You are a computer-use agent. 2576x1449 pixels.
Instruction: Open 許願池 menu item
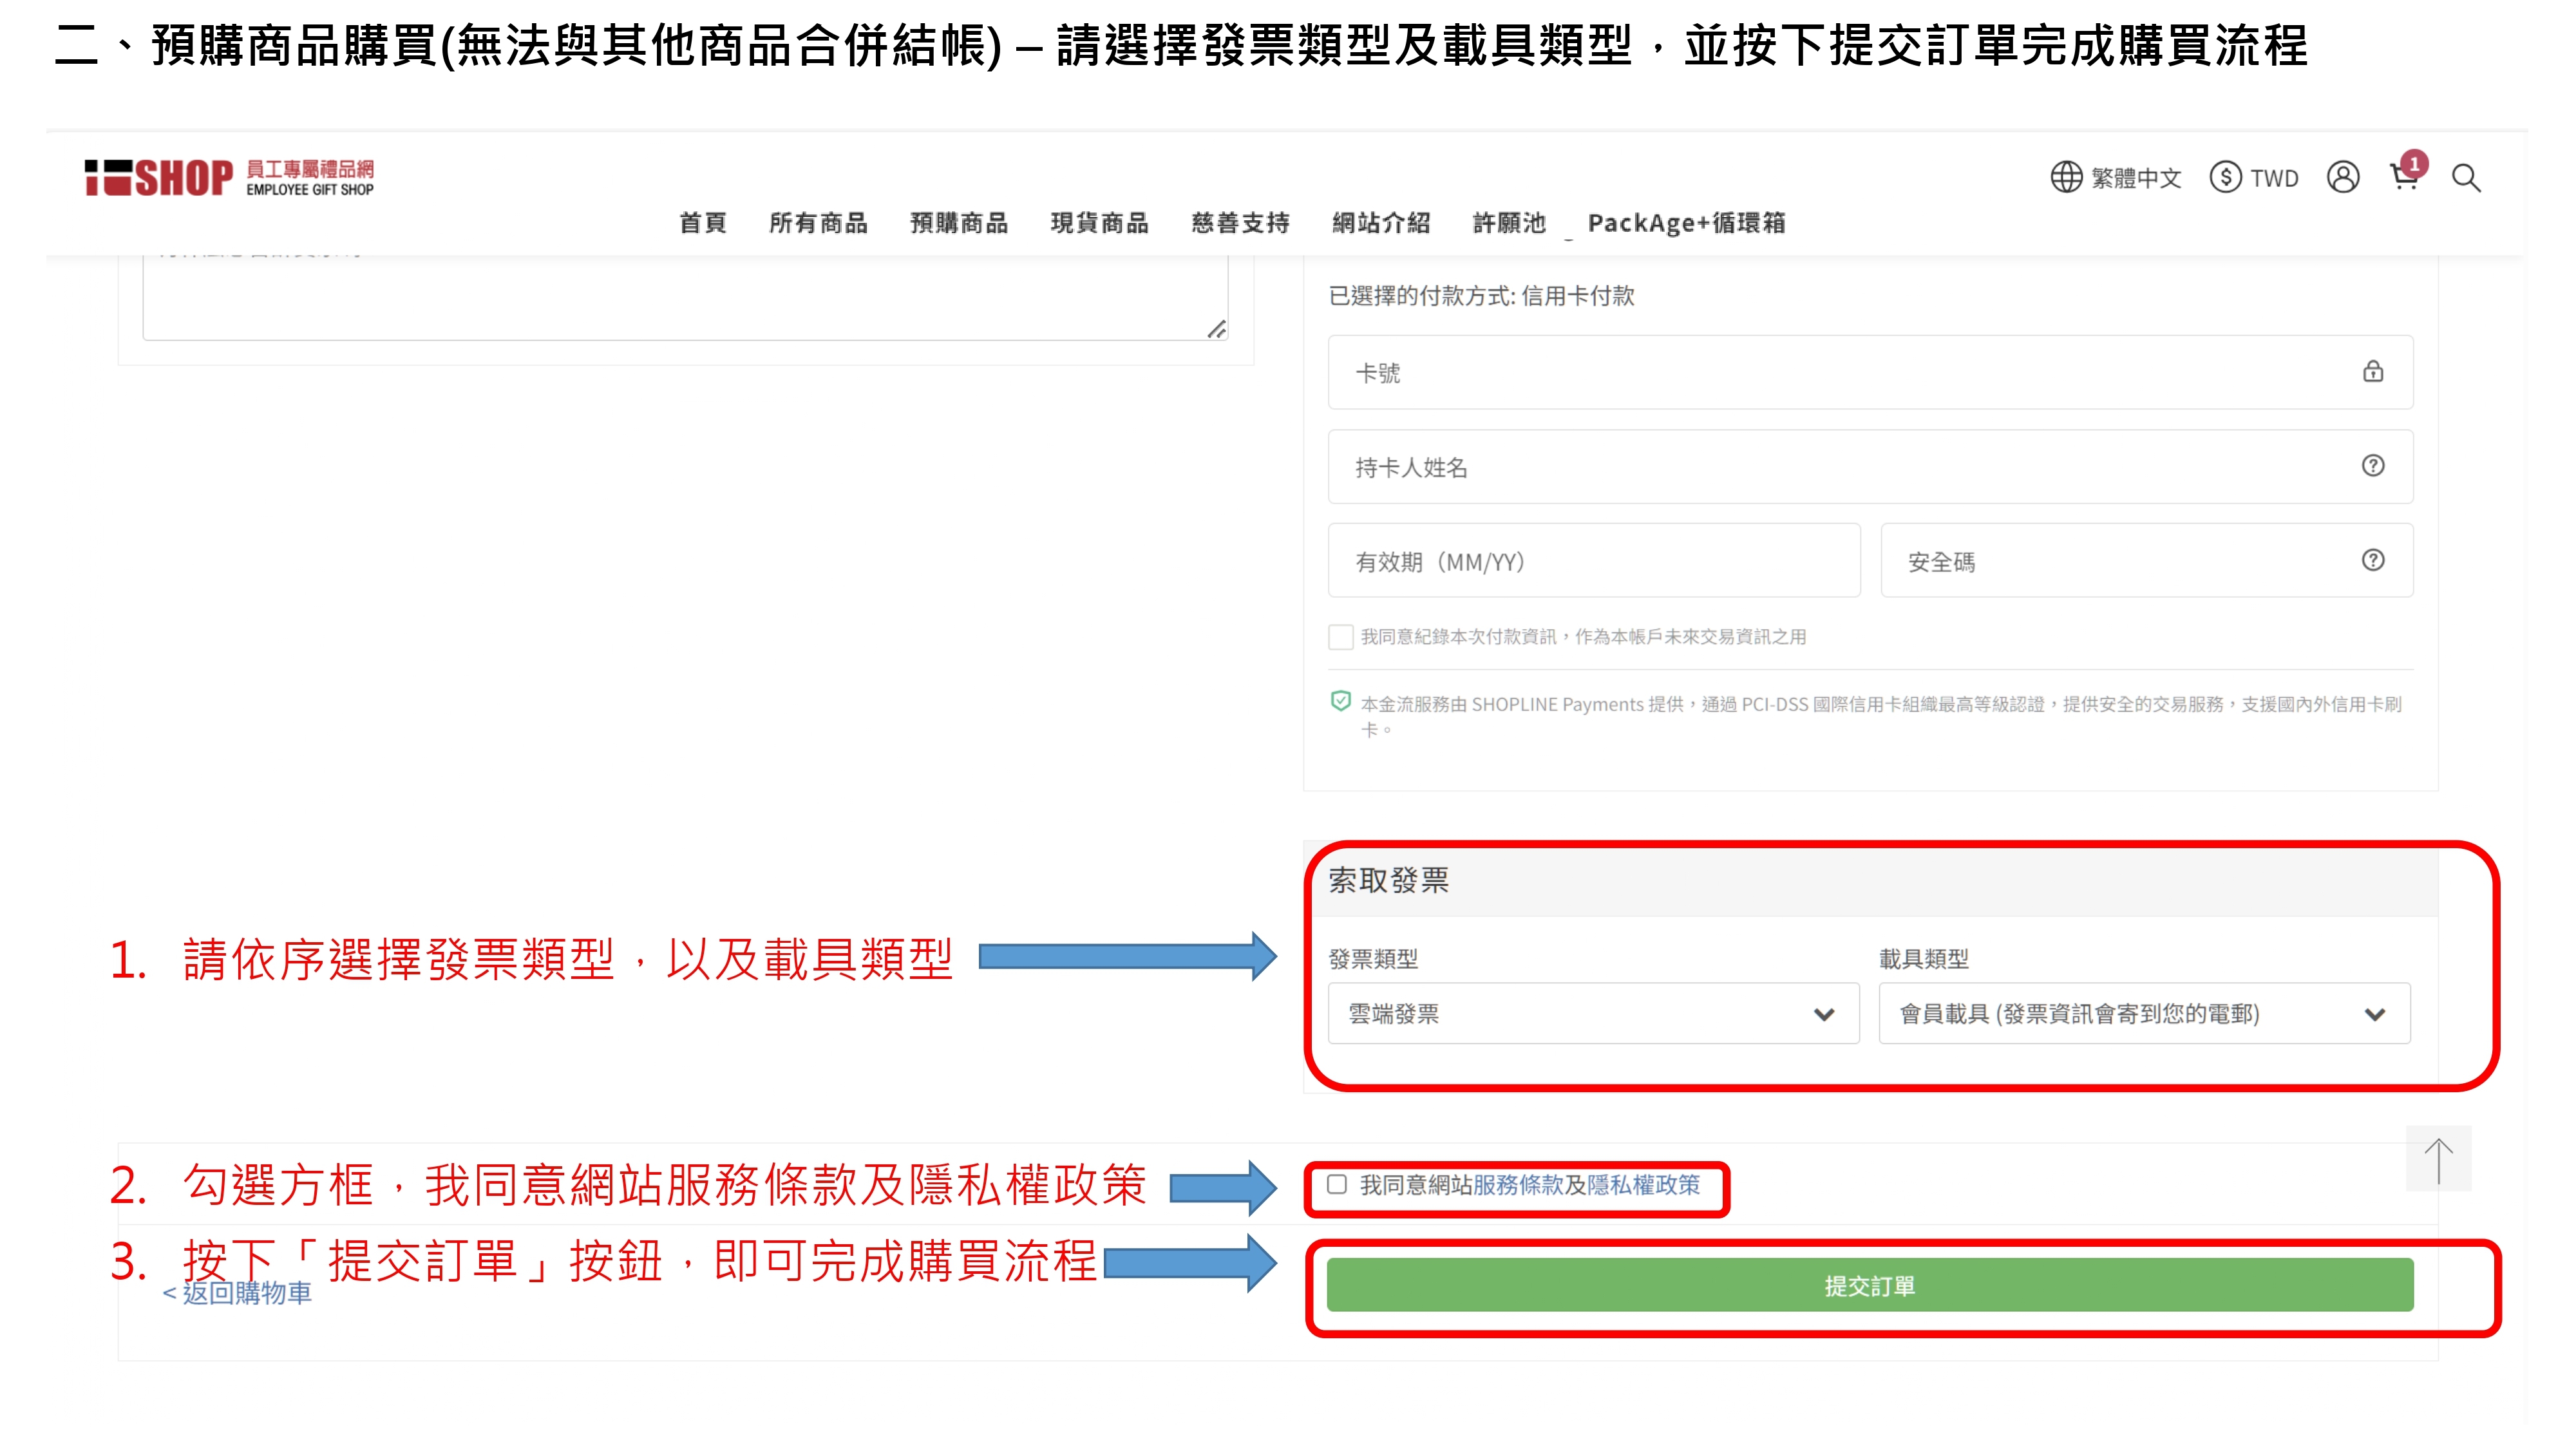(1510, 222)
